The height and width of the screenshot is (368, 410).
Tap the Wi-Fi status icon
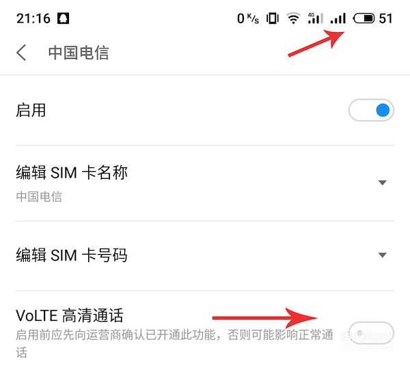click(293, 18)
